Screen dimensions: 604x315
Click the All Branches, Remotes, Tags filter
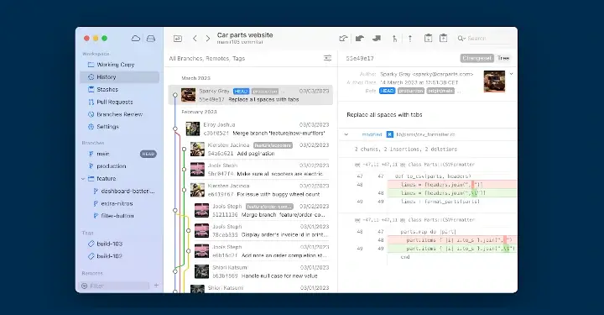[x=207, y=59]
